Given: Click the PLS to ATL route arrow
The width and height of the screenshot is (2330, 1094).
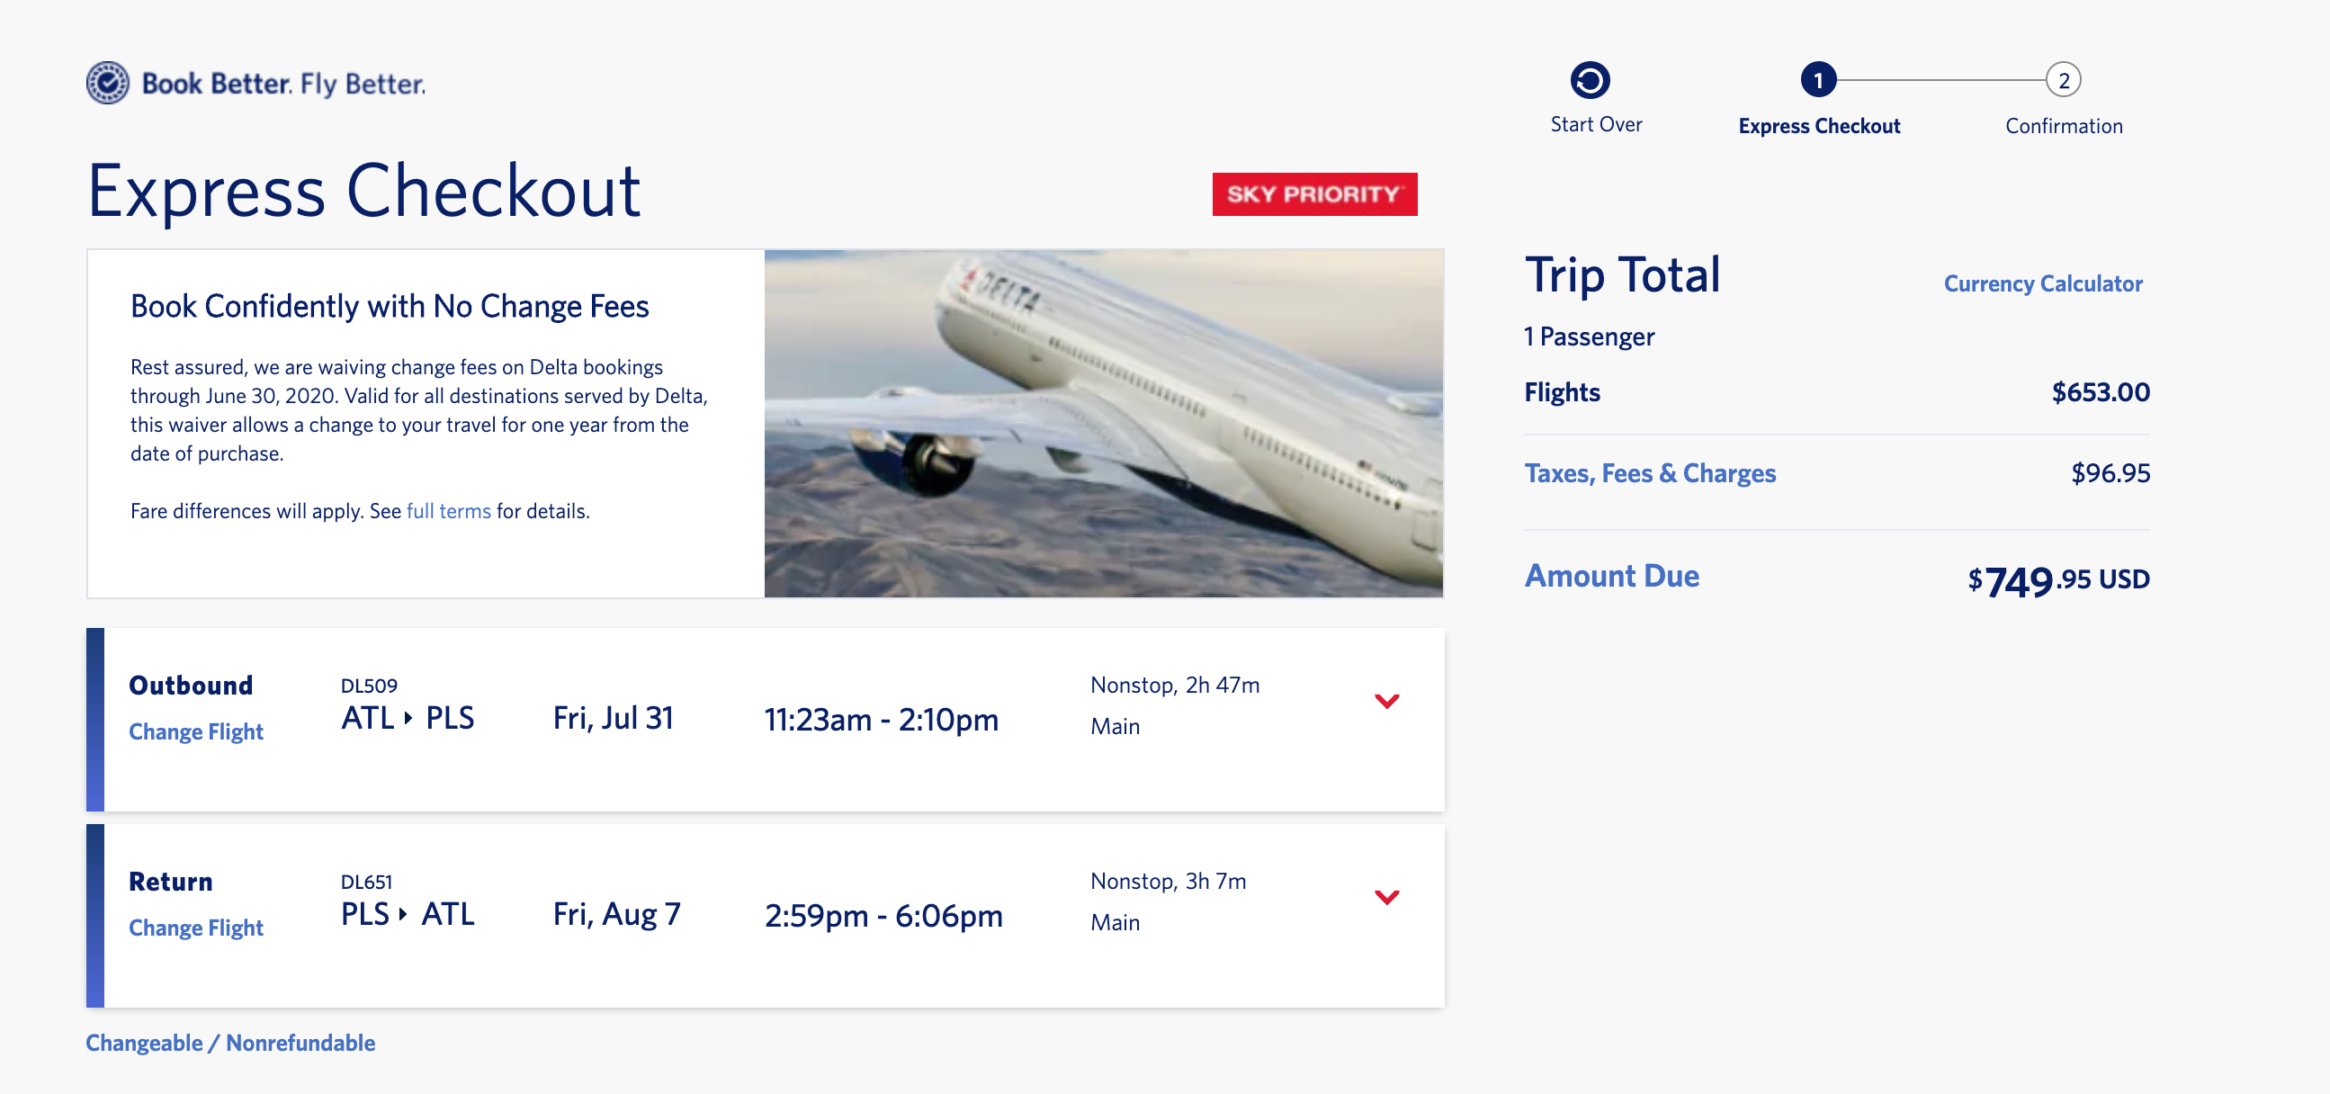Looking at the screenshot, I should [403, 915].
